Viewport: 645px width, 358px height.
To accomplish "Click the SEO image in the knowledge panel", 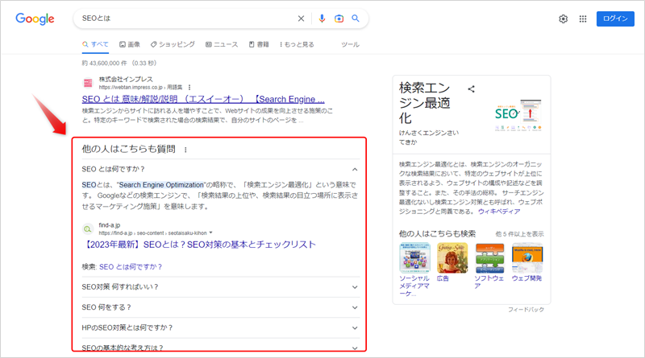I will pyautogui.click(x=518, y=115).
